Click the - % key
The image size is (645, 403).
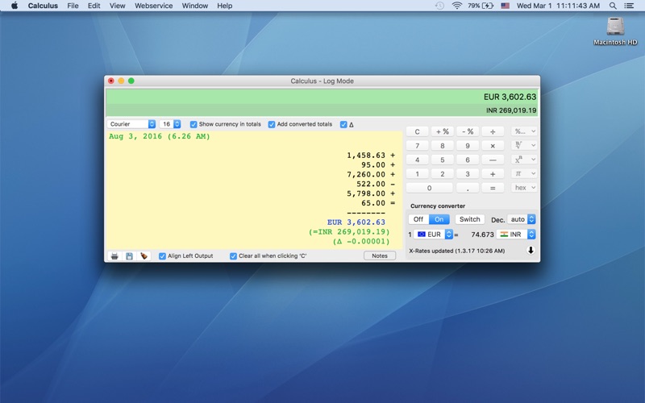click(x=468, y=131)
